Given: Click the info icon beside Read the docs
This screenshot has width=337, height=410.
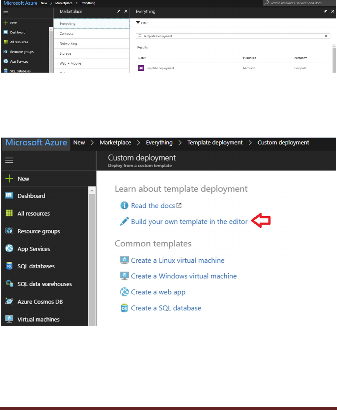Looking at the screenshot, I should [124, 206].
